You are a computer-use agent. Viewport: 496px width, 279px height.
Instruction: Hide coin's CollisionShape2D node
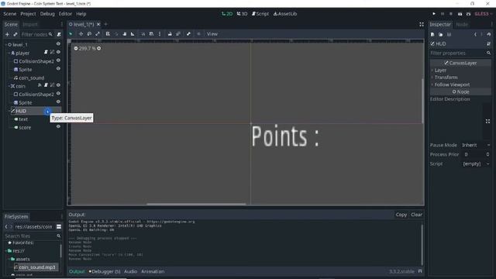click(x=58, y=94)
